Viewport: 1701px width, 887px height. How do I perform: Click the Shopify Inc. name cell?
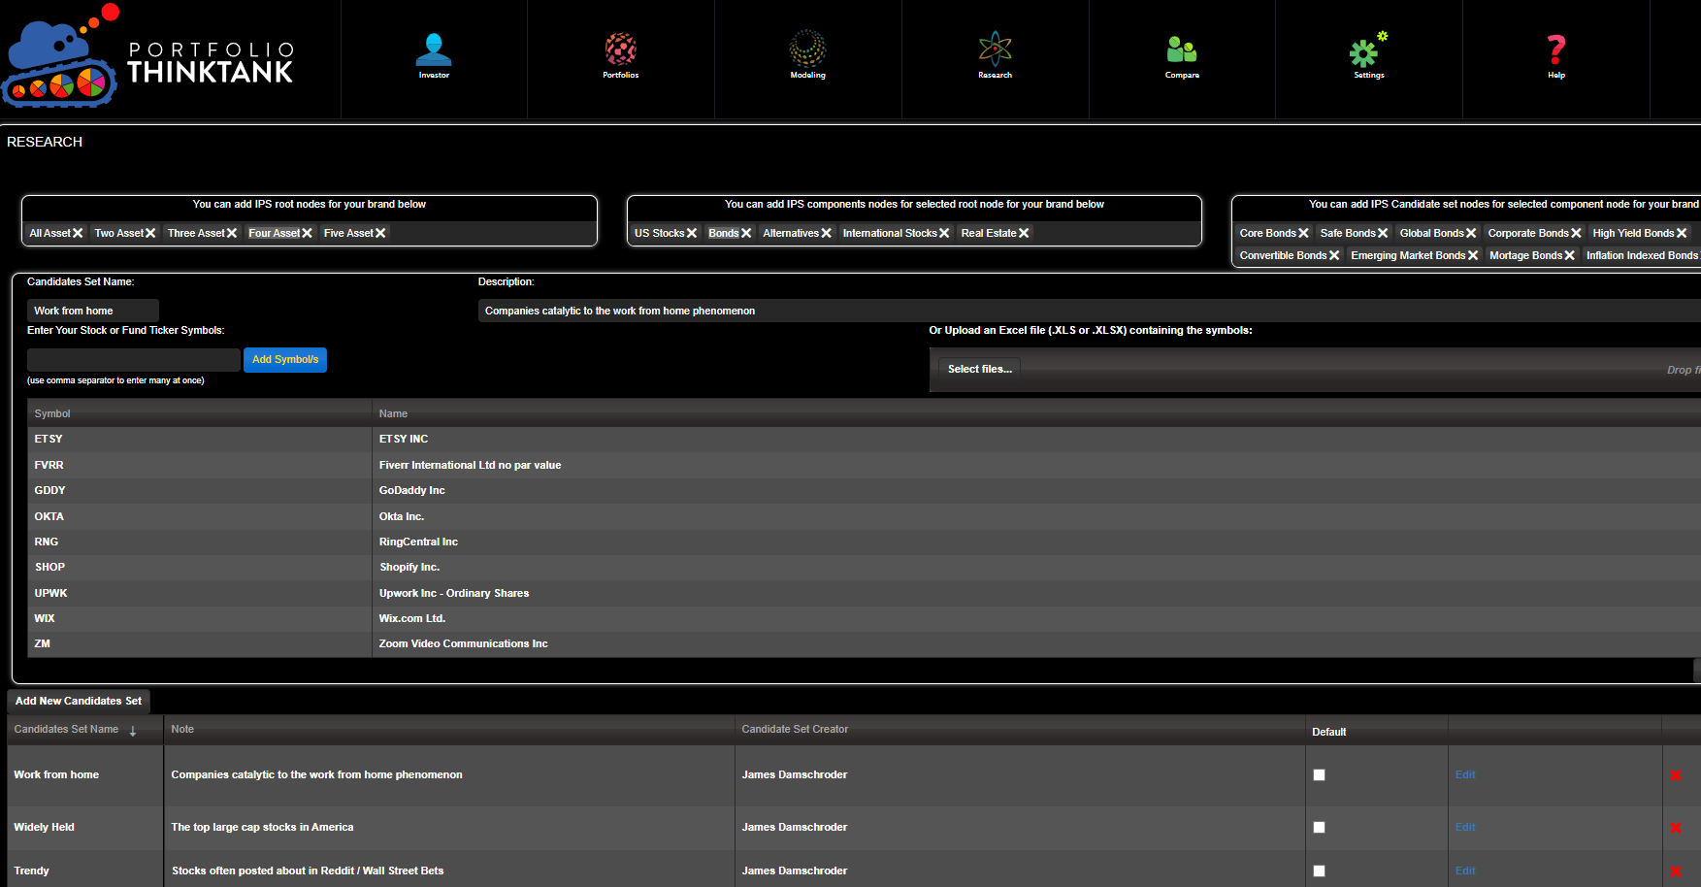click(1036, 567)
